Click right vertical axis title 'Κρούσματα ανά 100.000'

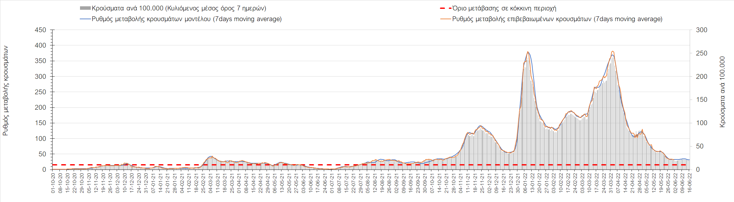pyautogui.click(x=722, y=92)
